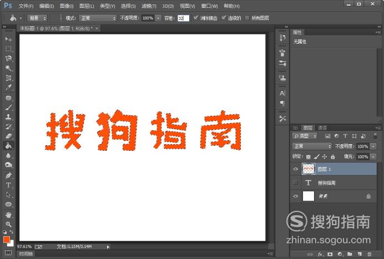Open the layer 不透明度 slider arrow
Screen dimensions: 384x259
[373, 146]
